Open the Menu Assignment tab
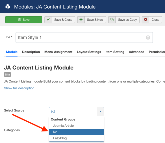 coord(58,52)
